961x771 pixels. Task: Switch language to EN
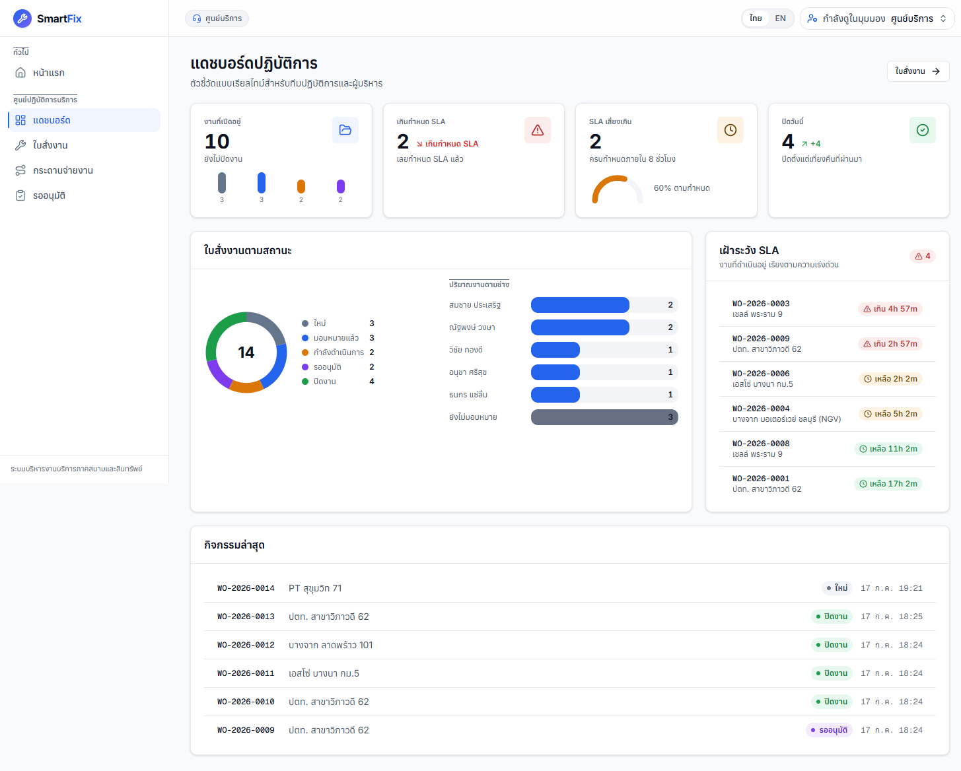(781, 18)
